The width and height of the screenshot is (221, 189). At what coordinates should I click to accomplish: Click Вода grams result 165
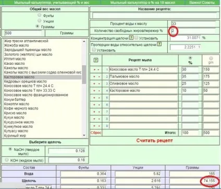click(192, 174)
